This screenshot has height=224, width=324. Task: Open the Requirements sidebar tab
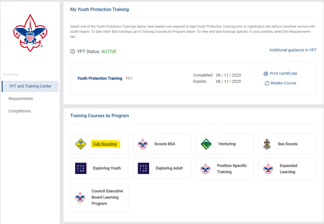[x=21, y=99]
